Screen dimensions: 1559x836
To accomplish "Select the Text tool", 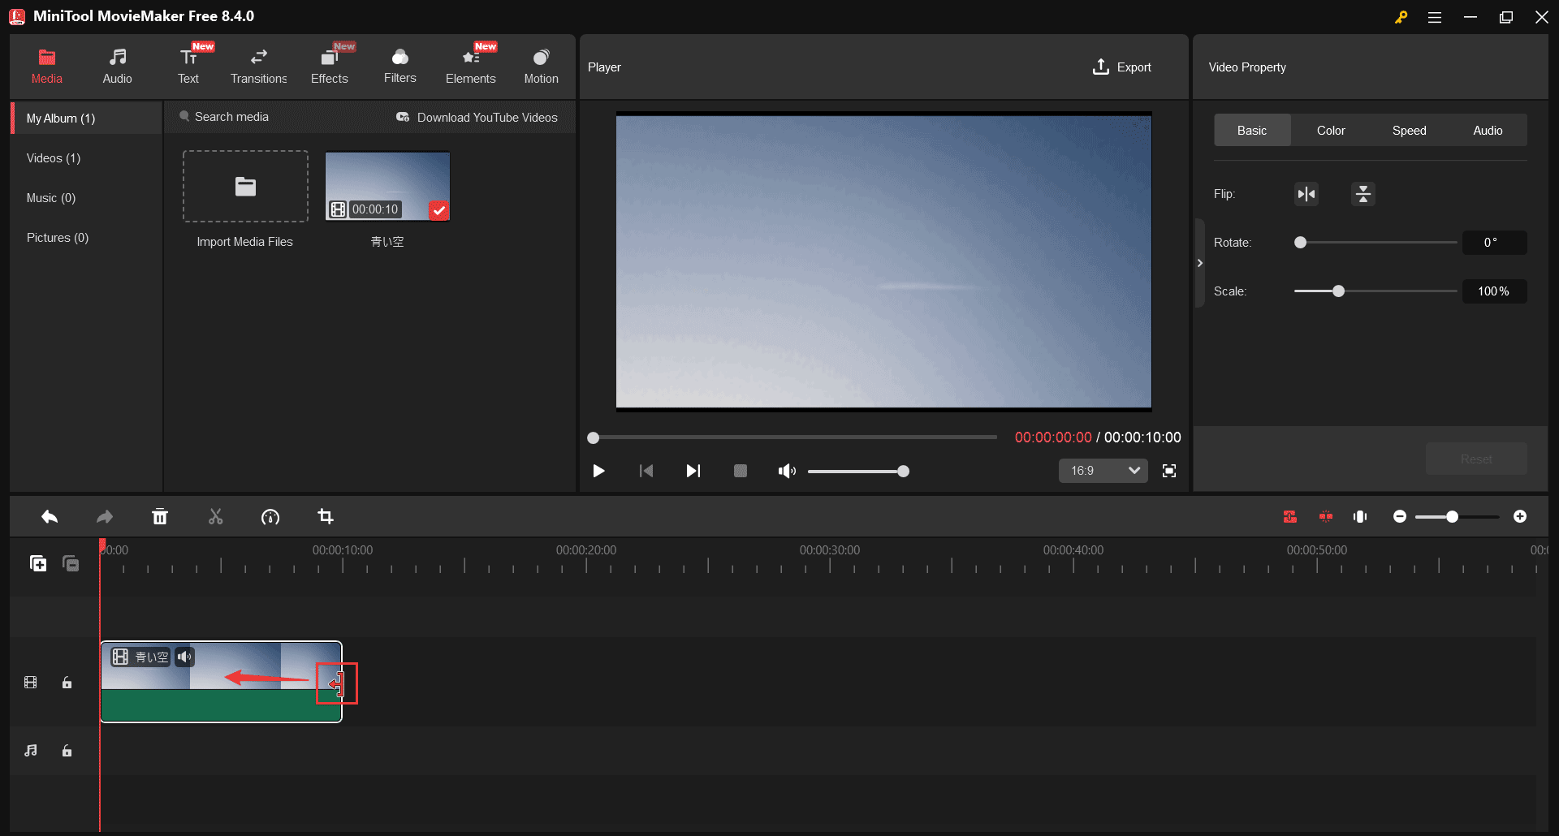I will 188,65.
